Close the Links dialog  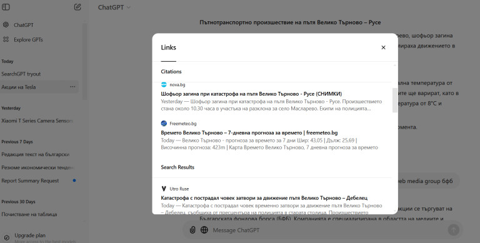383,47
